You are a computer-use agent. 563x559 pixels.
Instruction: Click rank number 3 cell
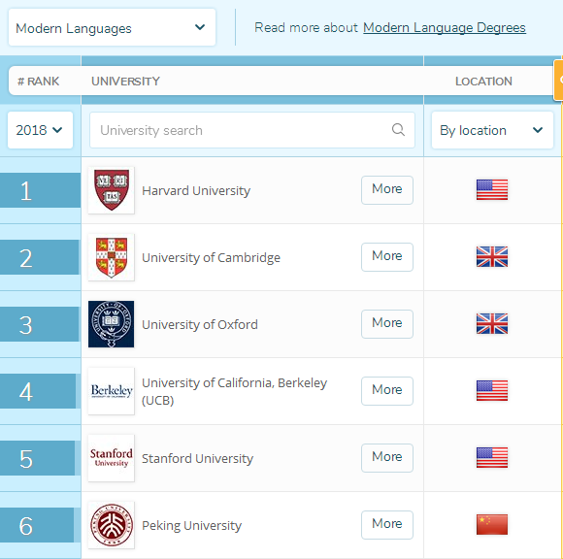40,324
